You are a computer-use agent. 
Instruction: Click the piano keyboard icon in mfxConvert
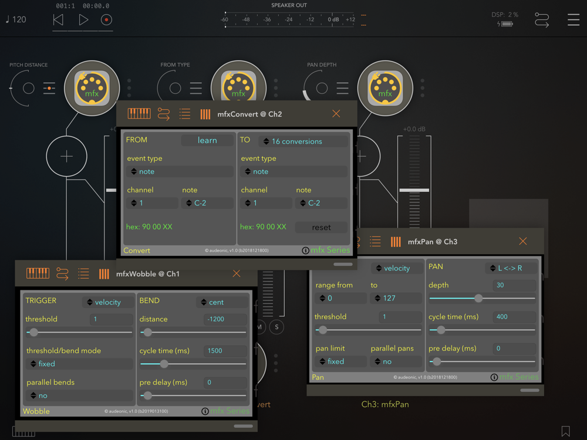click(x=139, y=114)
